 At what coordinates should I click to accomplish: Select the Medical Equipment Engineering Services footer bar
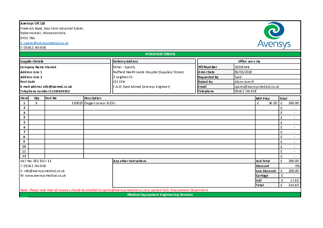pyautogui.click(x=160, y=195)
